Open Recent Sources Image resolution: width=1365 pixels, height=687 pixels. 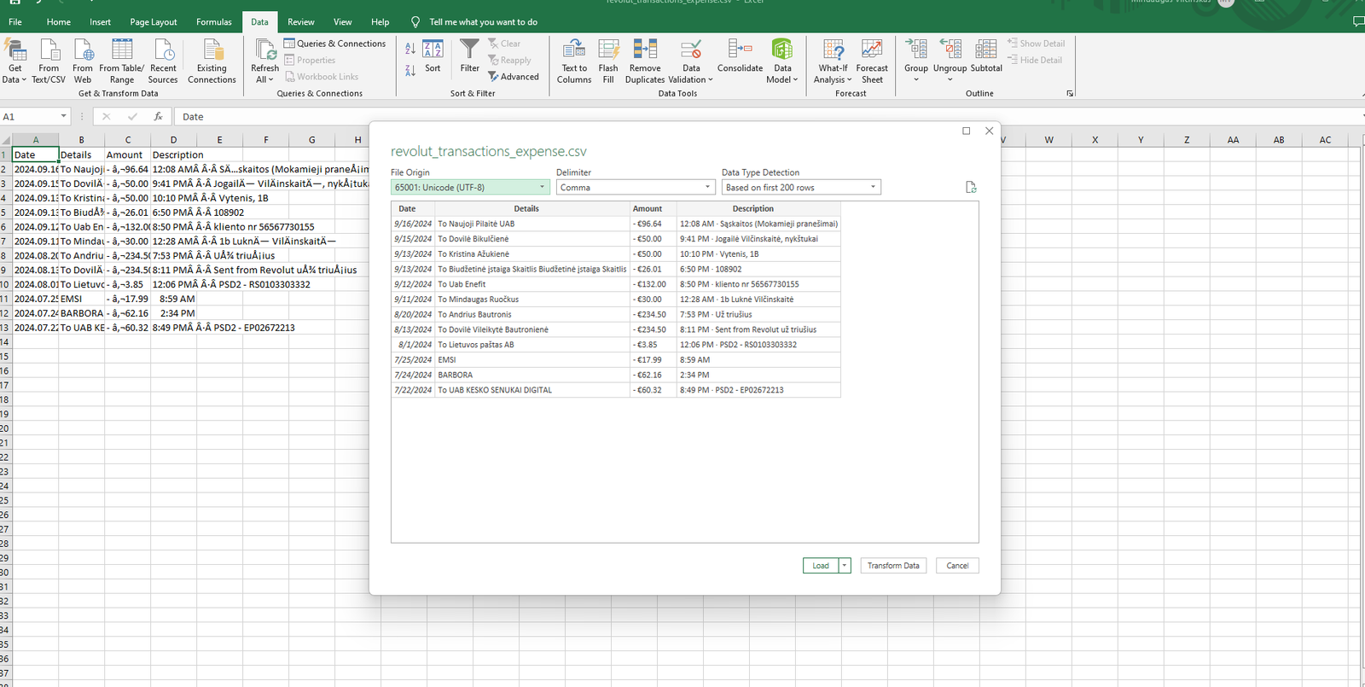pyautogui.click(x=163, y=61)
